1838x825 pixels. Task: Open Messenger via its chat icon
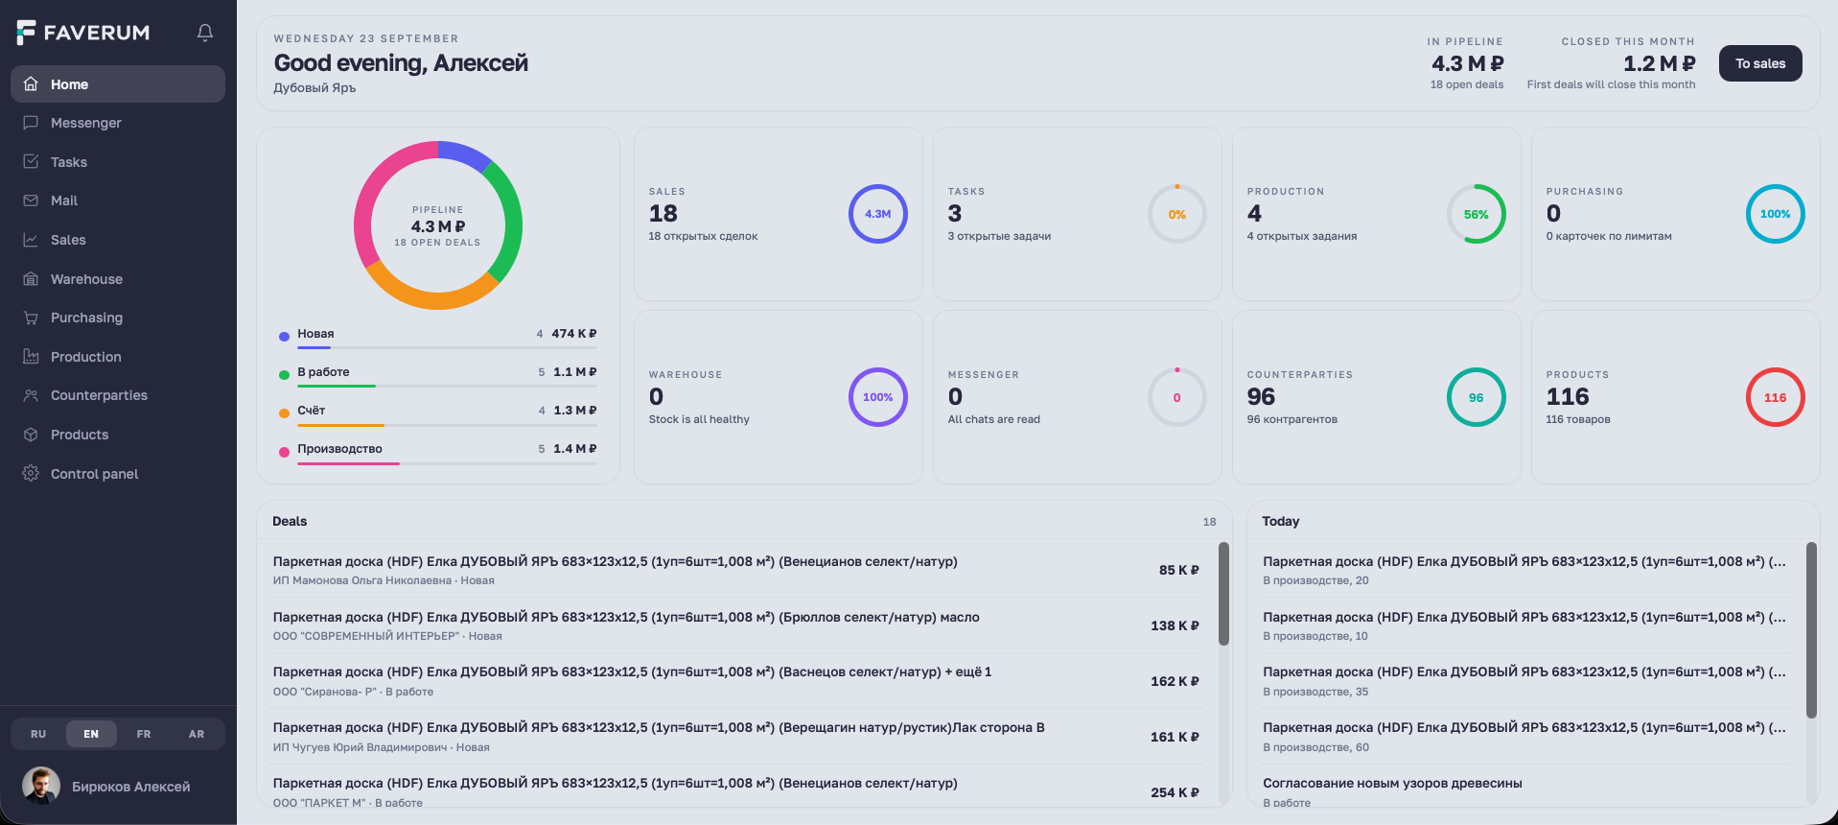31,123
